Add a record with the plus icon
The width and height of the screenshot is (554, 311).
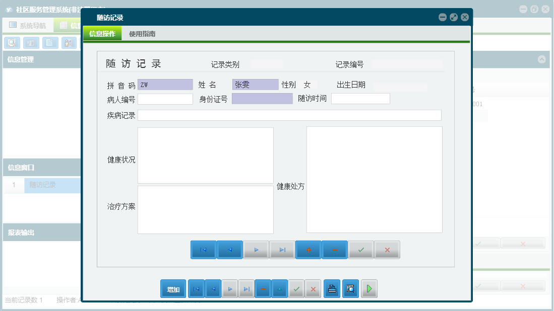(308, 249)
